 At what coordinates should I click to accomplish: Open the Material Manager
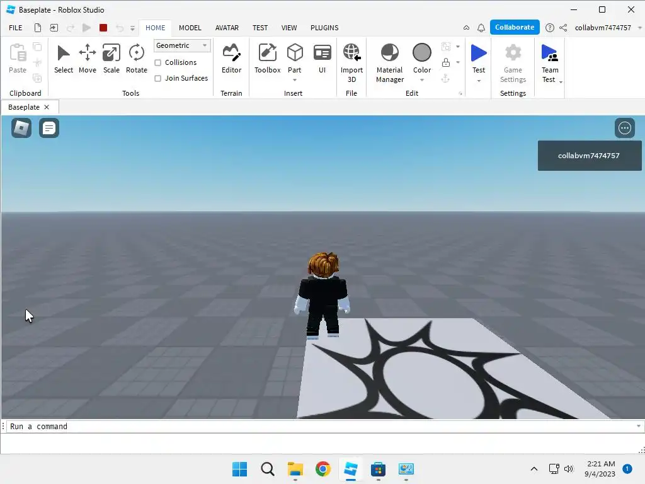click(x=389, y=63)
